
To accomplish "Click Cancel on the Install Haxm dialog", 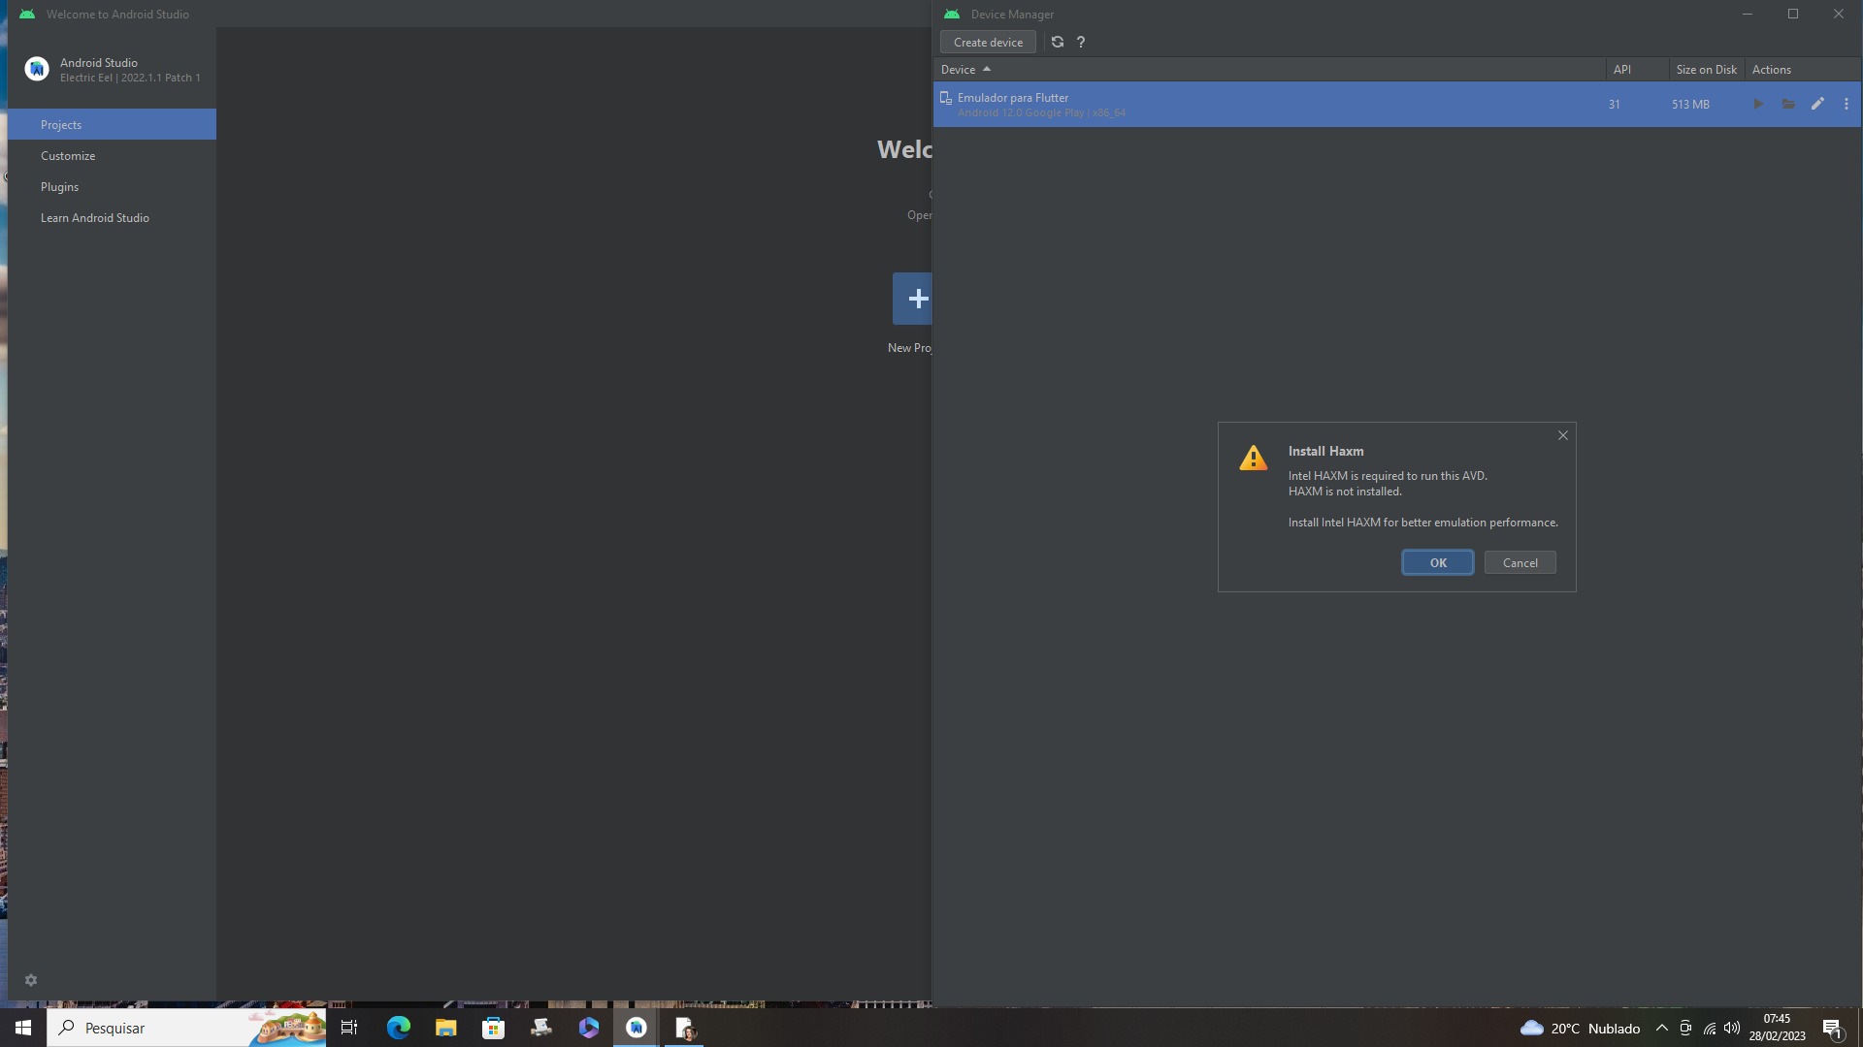I will click(x=1520, y=562).
